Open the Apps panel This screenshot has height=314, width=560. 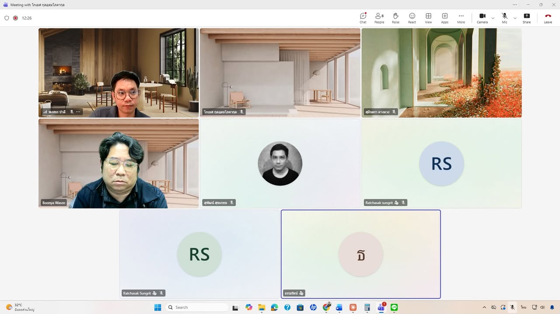(445, 18)
